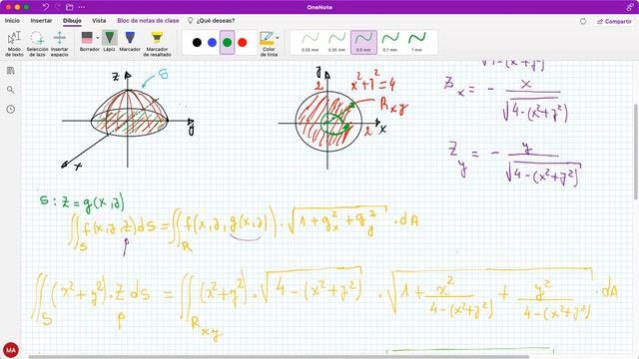Open the Inicio tab
This screenshot has width=639, height=359.
(12, 20)
